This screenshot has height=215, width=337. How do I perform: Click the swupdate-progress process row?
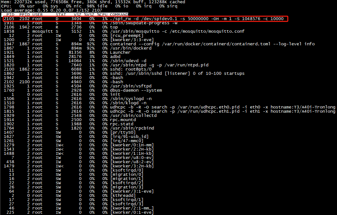144,23
